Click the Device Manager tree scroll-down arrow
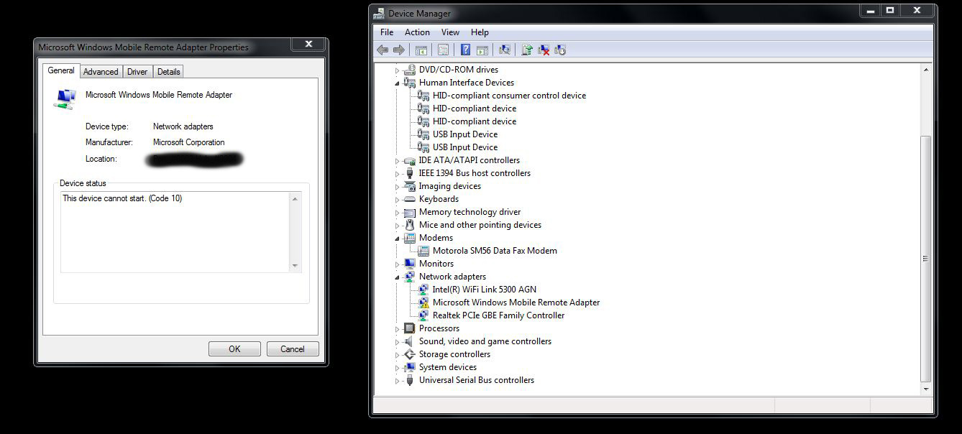Image resolution: width=962 pixels, height=434 pixels. point(925,389)
